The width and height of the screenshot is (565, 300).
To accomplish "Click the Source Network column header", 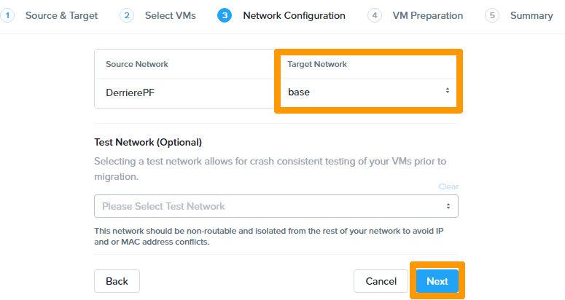I will [x=137, y=64].
